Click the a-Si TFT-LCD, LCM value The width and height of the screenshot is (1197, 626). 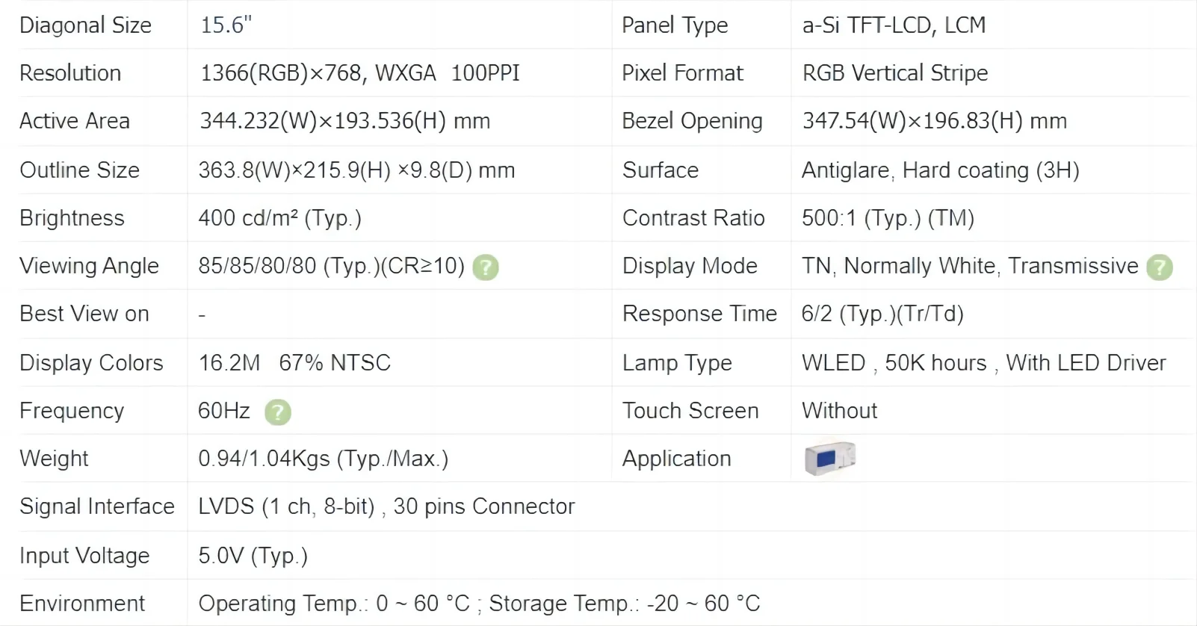point(894,25)
